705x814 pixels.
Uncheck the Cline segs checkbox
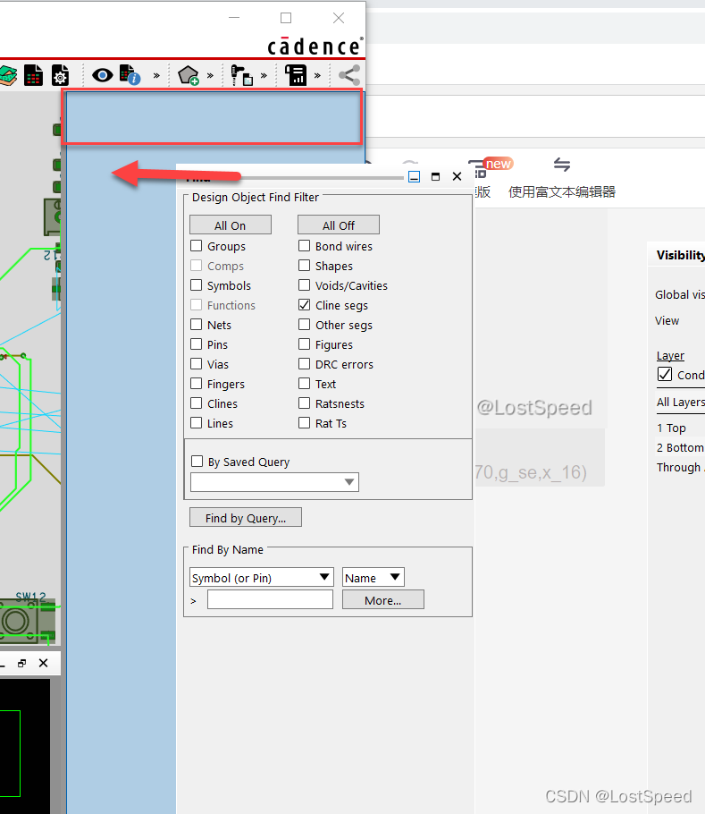305,305
